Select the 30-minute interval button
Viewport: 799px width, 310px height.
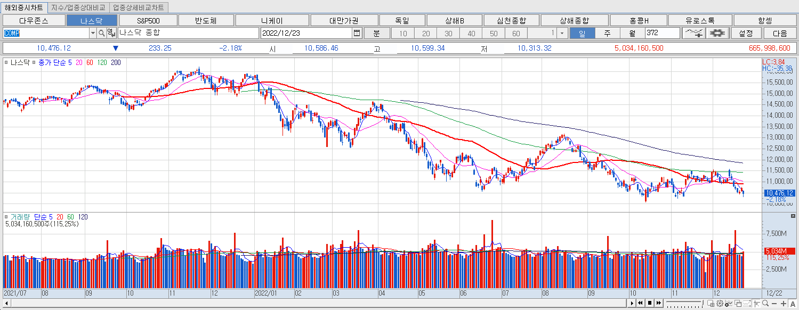click(448, 33)
